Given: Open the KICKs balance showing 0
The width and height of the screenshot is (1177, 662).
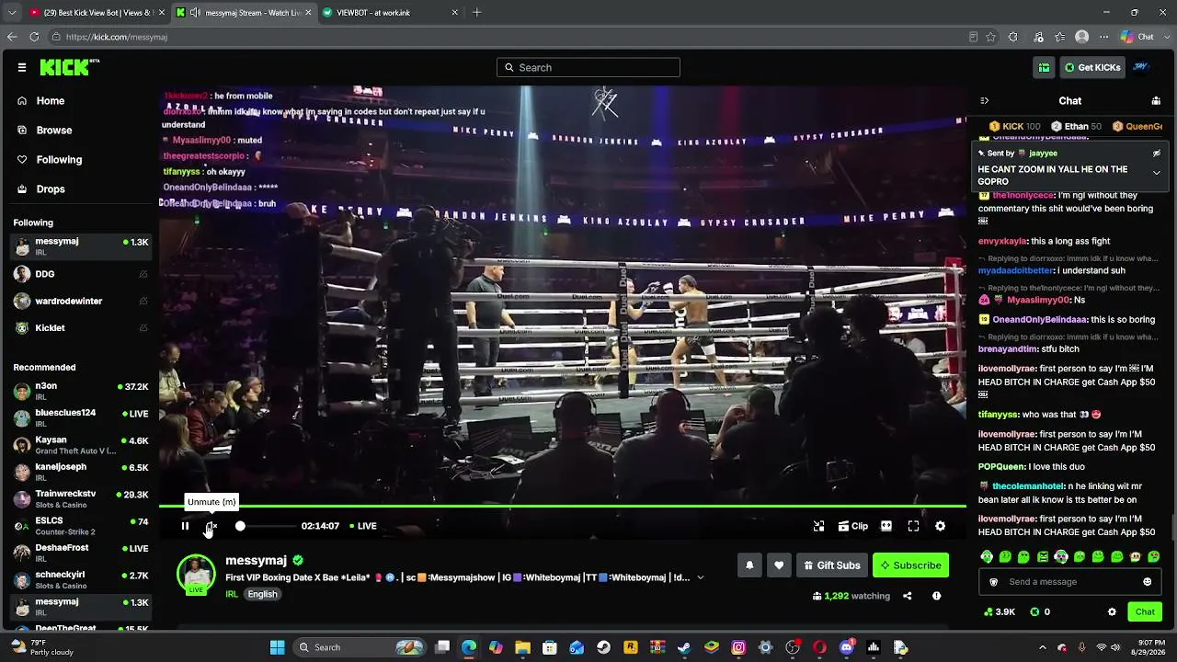Looking at the screenshot, I should 1040,612.
